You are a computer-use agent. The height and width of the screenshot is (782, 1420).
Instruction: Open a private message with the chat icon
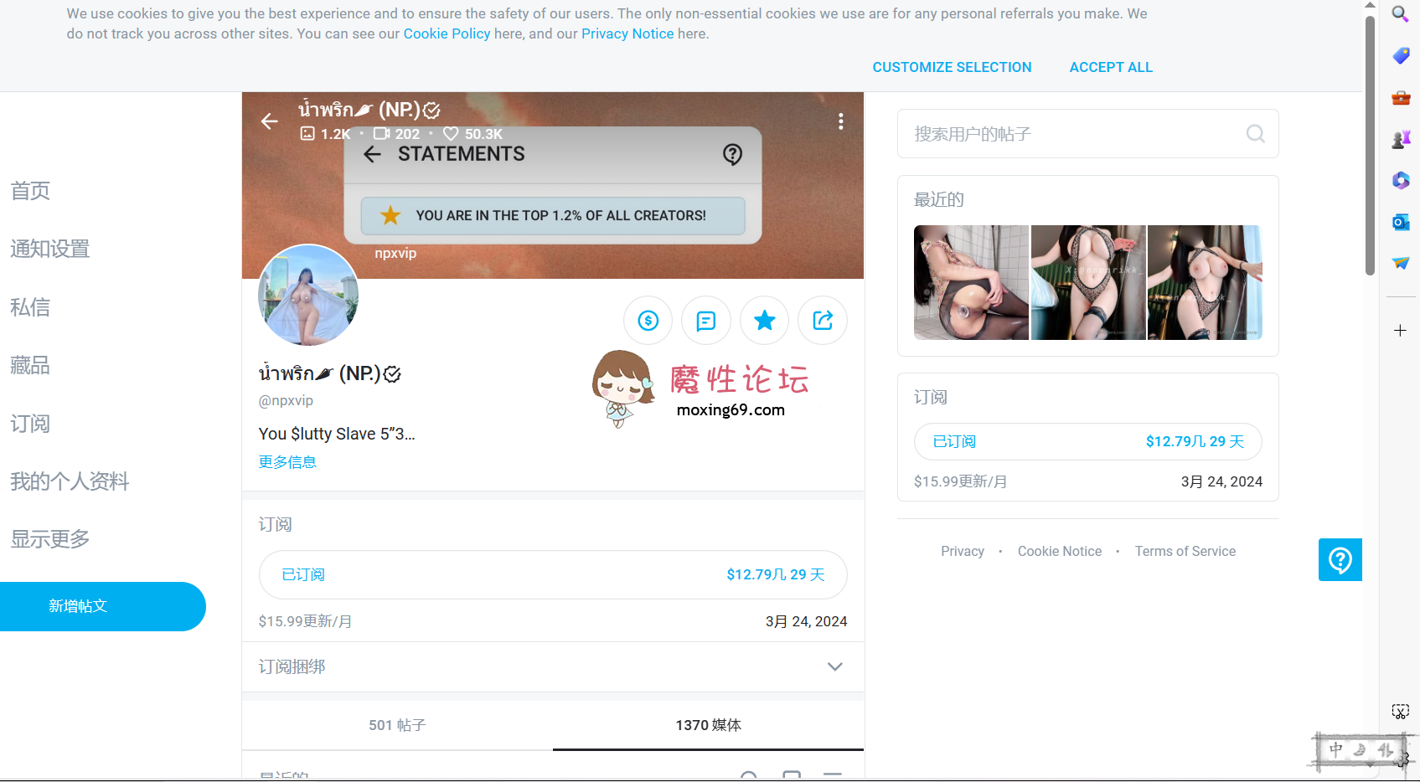click(x=706, y=320)
